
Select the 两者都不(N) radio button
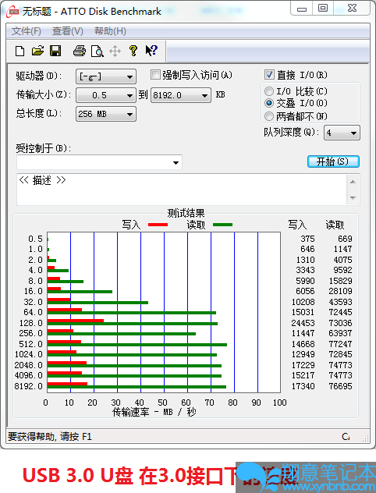[269, 116]
